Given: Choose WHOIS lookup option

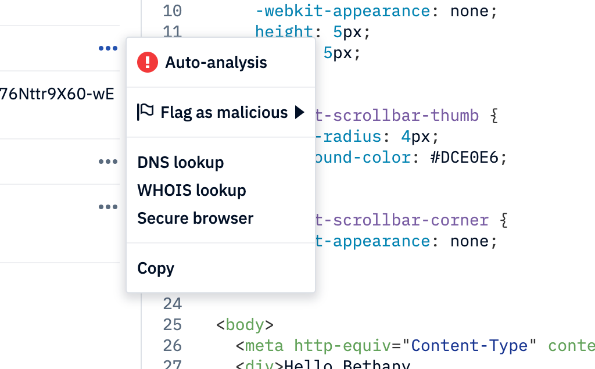Looking at the screenshot, I should pos(192,190).
